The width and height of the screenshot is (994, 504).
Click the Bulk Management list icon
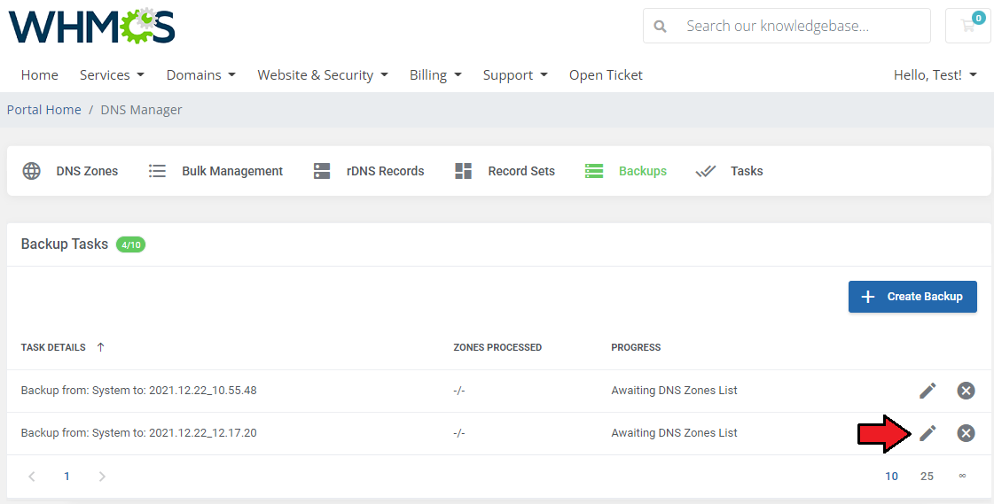[157, 171]
